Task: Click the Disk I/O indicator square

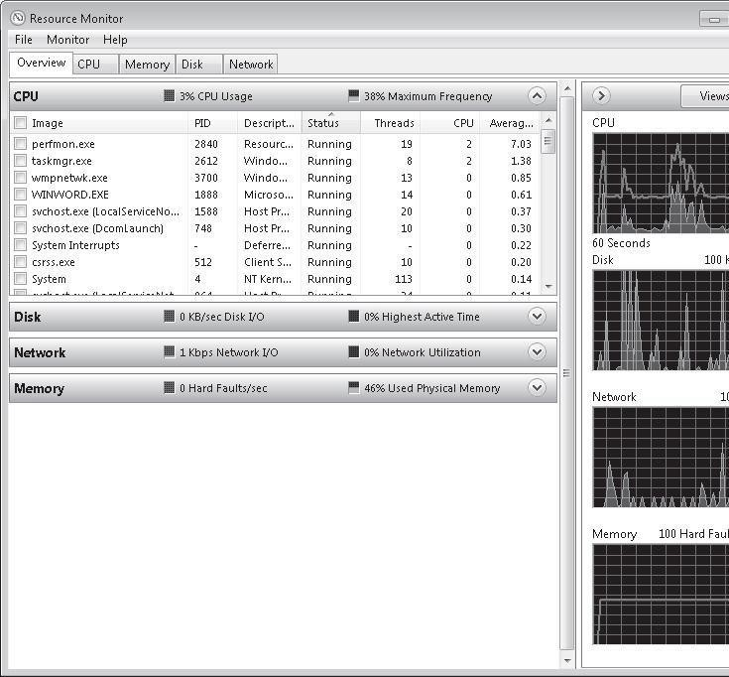Action: click(170, 317)
